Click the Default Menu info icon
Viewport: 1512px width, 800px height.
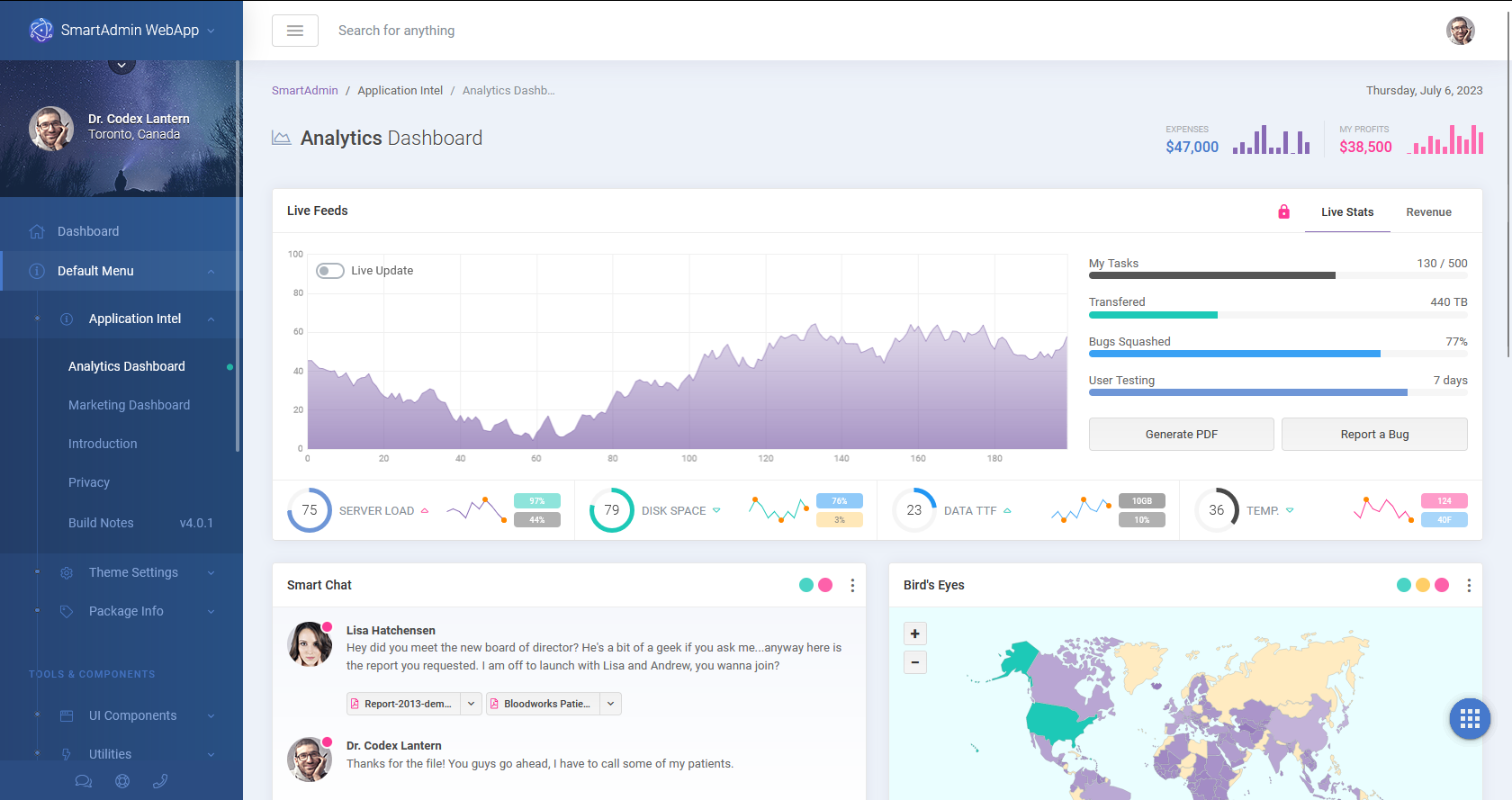coord(37,271)
